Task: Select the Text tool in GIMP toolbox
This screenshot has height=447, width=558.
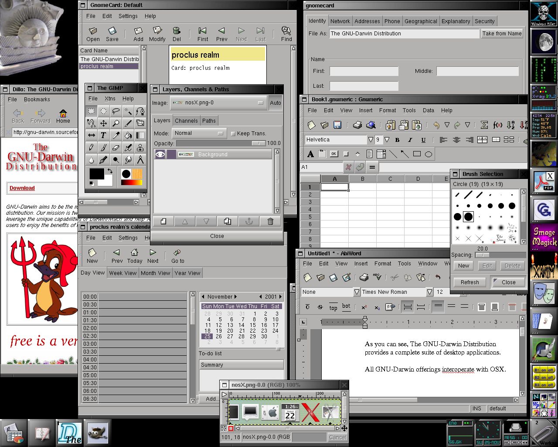Action: [x=103, y=135]
